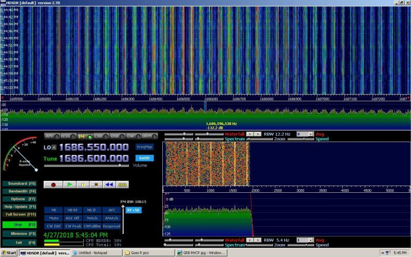Mute the audio output
Viewport: 411px width, 257px height.
click(53, 218)
